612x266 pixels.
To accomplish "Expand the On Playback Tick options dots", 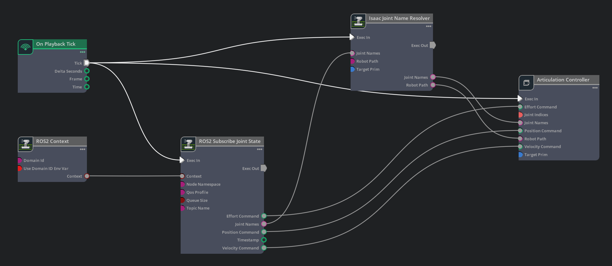I will click(83, 52).
